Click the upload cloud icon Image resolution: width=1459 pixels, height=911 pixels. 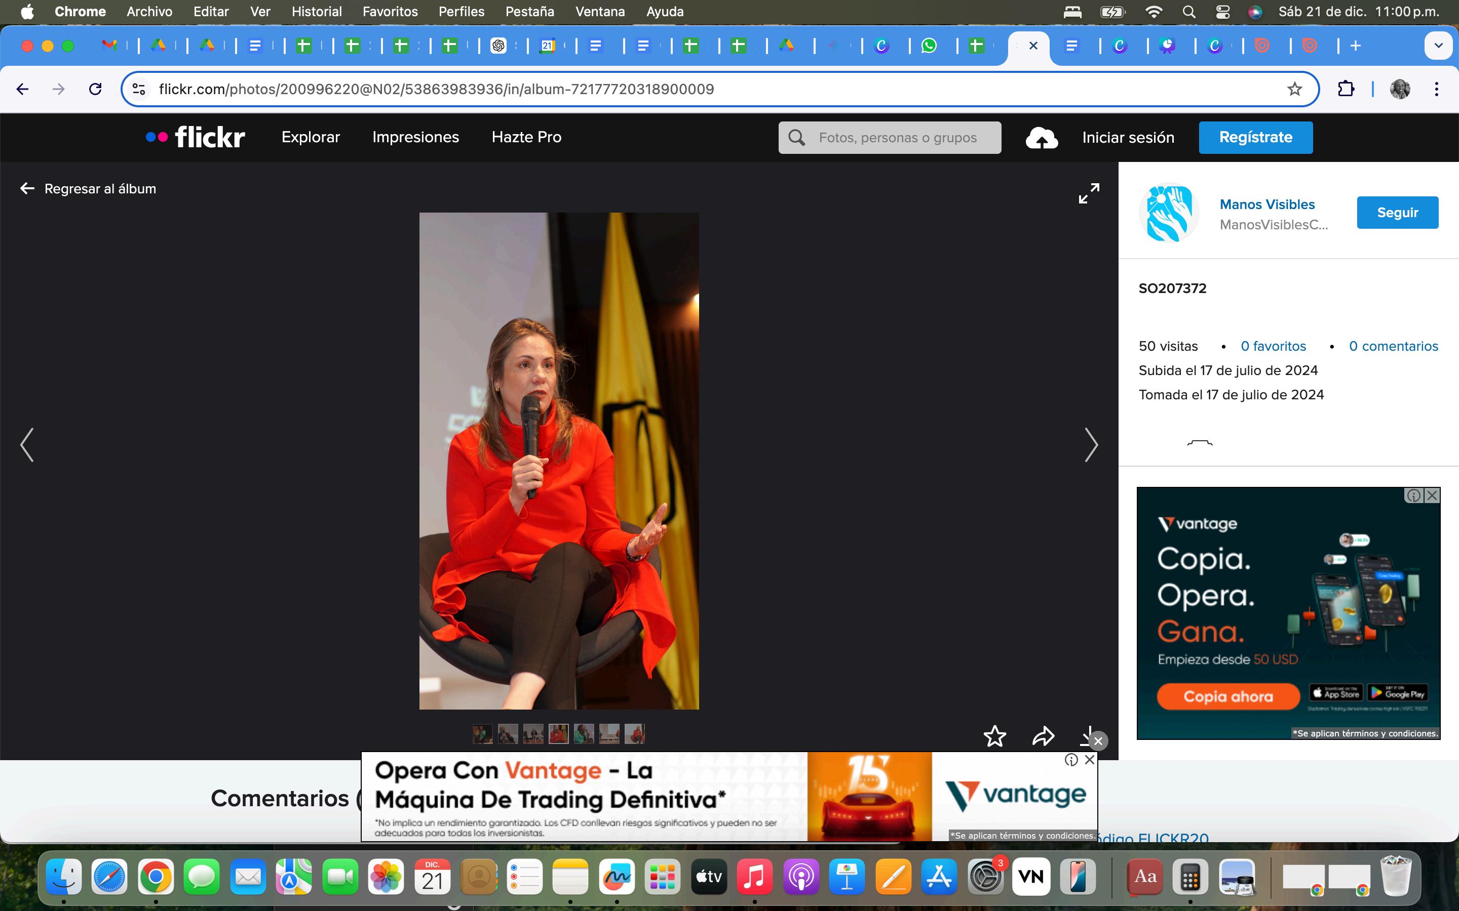[1041, 138]
